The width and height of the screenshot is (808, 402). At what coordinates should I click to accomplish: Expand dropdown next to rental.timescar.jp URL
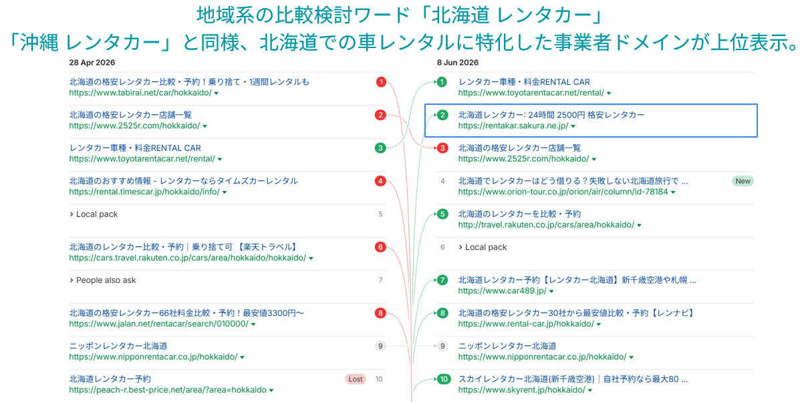[x=225, y=192]
